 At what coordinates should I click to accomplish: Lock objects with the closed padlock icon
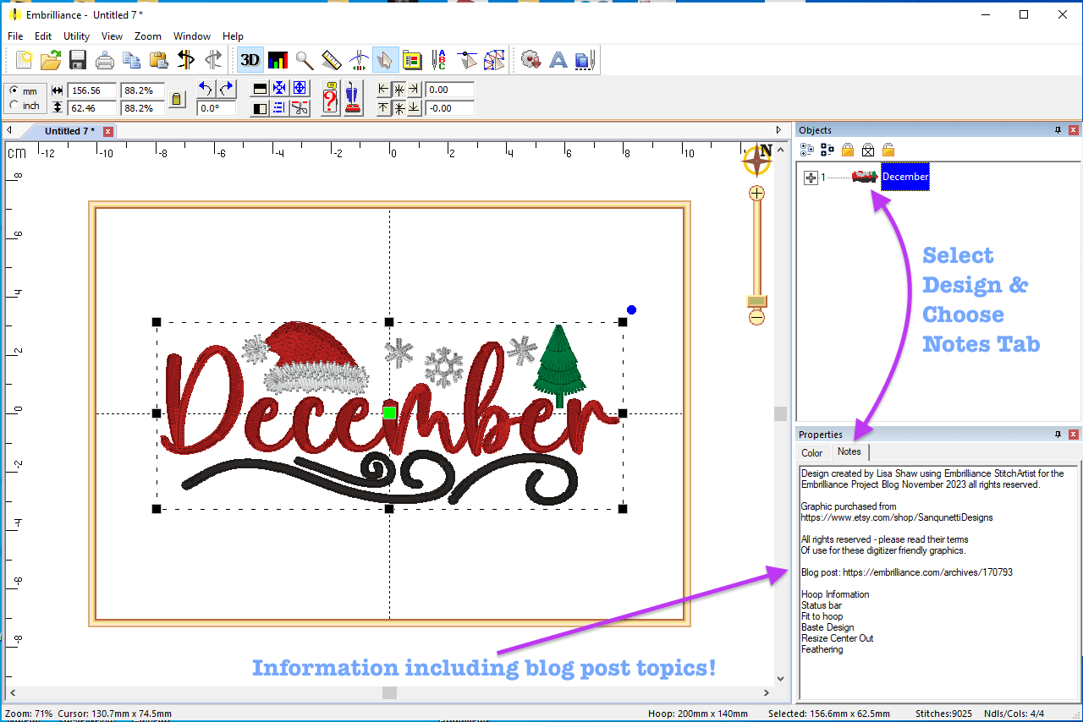tap(848, 150)
